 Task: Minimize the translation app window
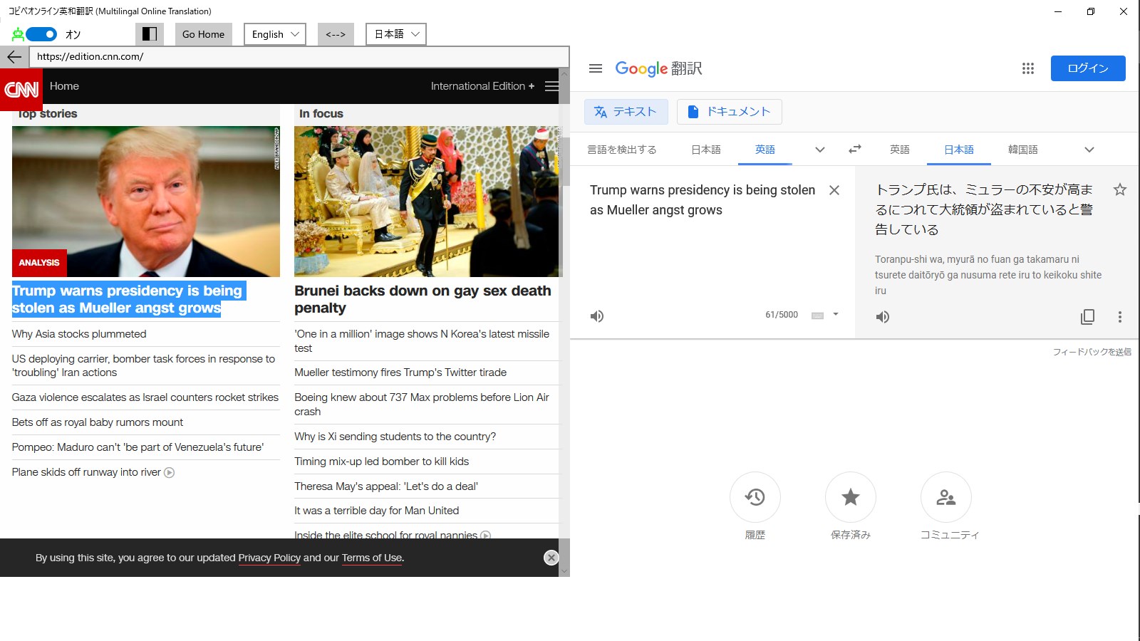[x=1058, y=11]
